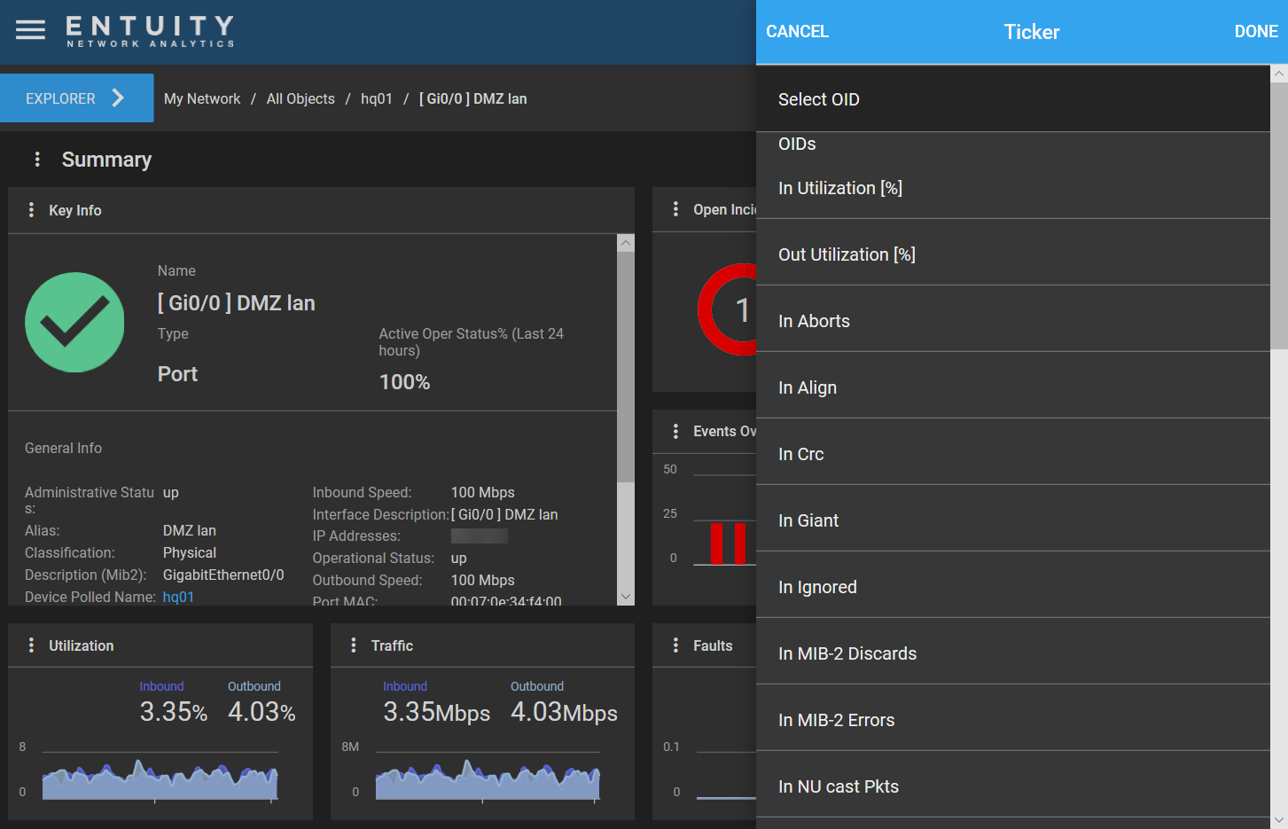Viewport: 1288px width, 829px height.
Task: Choose In MIB-2 Discards from the list
Action: coord(847,653)
